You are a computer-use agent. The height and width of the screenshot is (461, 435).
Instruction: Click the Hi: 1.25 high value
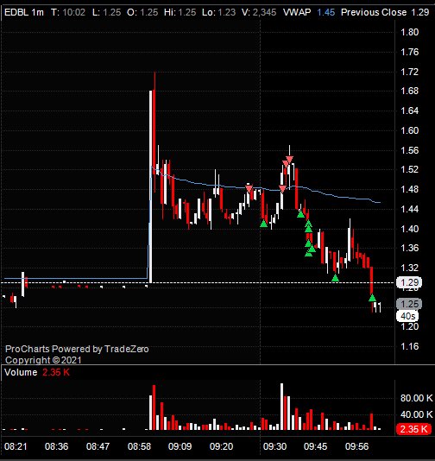[x=180, y=12]
